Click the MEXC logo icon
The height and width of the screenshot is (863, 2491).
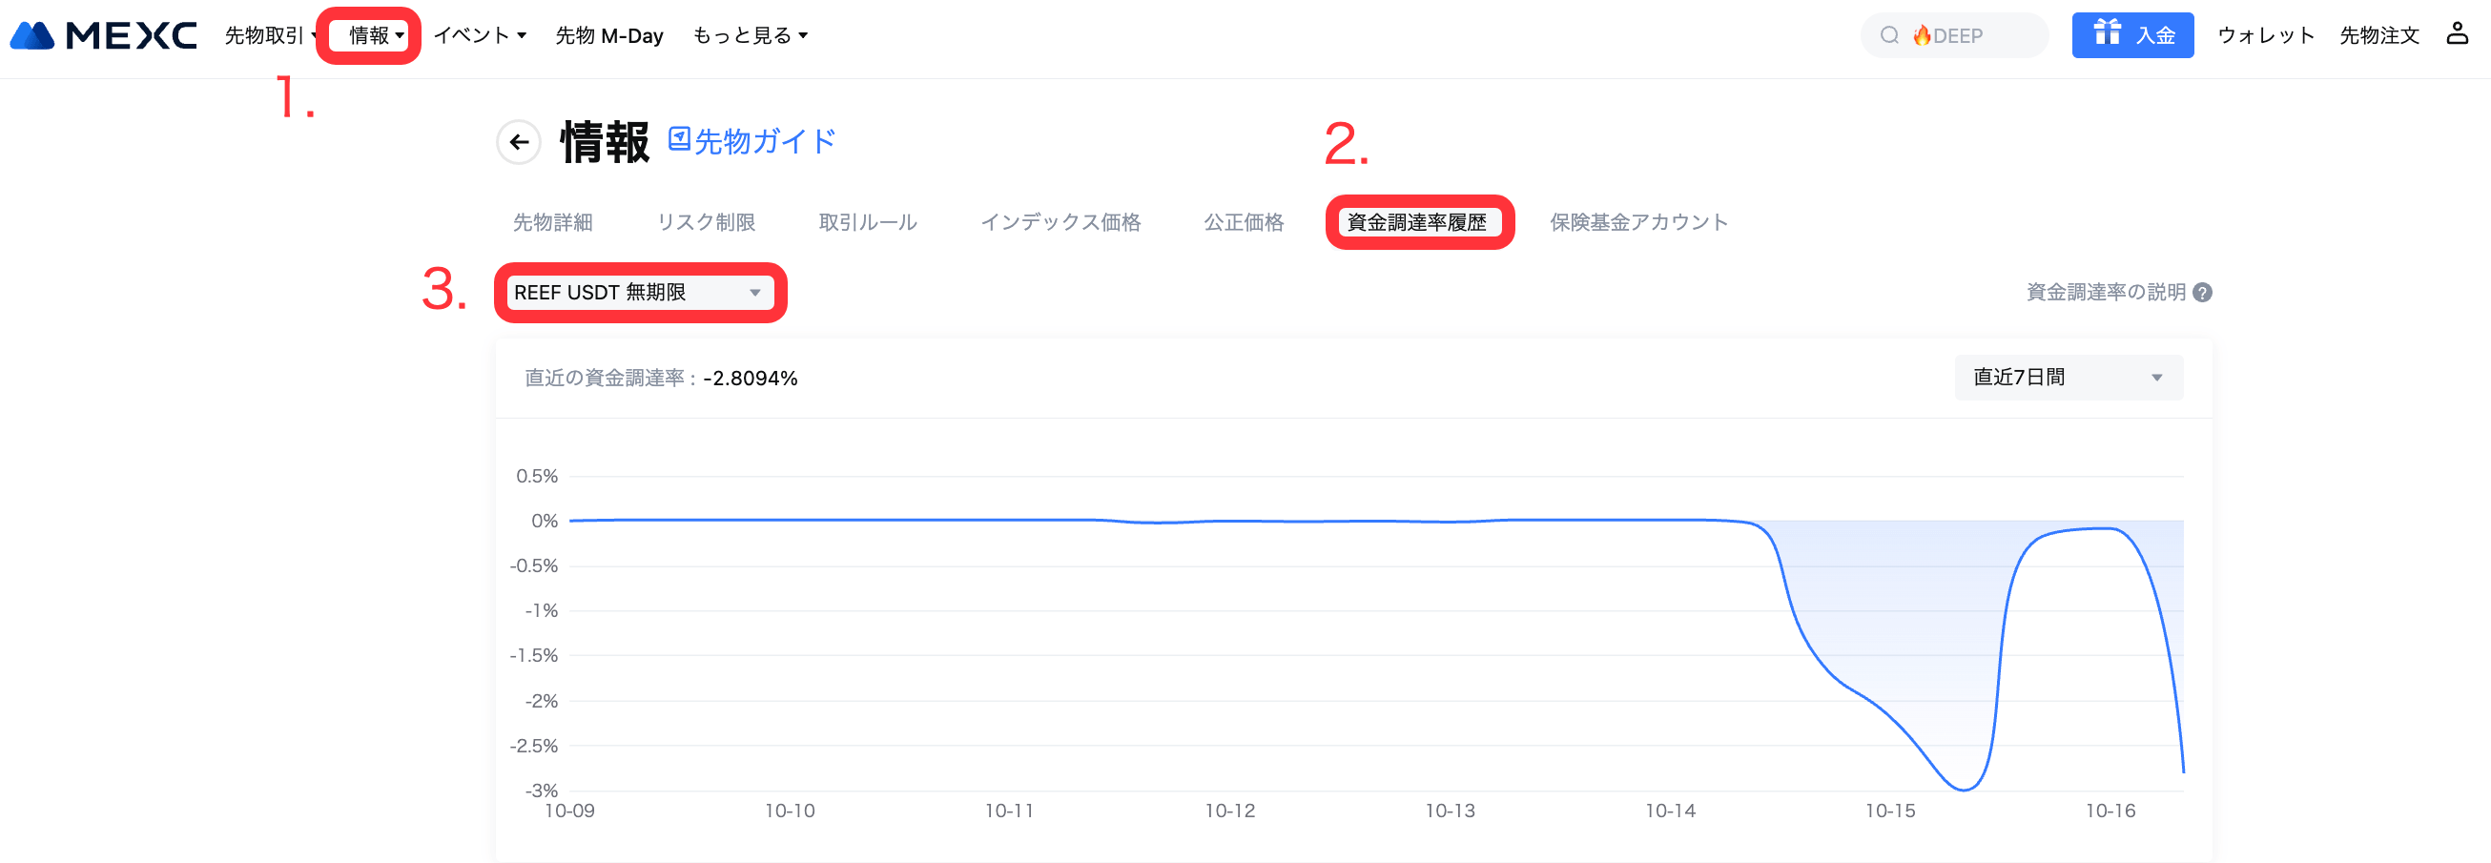point(32,35)
